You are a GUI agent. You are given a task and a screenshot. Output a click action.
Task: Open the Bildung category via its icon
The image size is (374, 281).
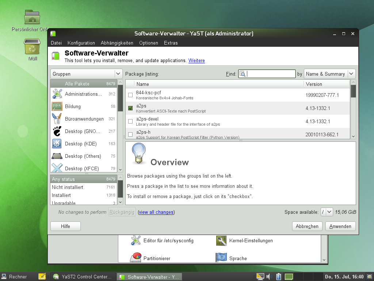tap(56, 106)
